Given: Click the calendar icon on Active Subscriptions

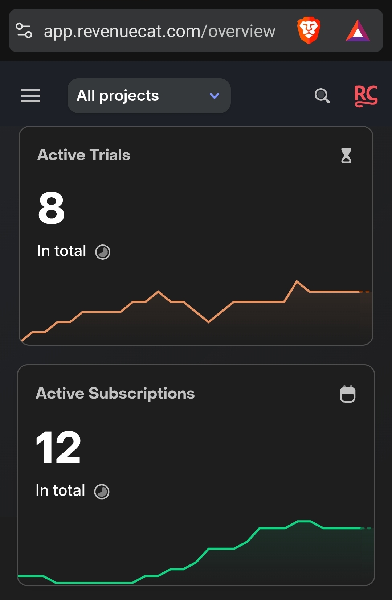Looking at the screenshot, I should coord(347,394).
